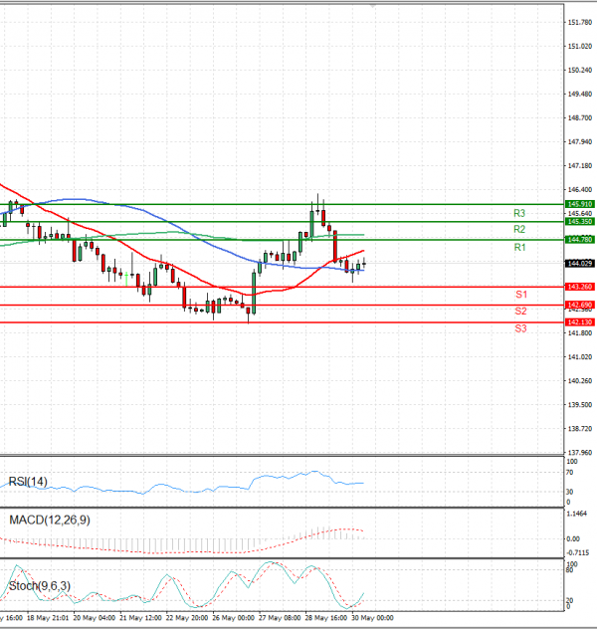Click the 137.960 price axis value
Screen dimensions: 597x629
click(x=580, y=453)
